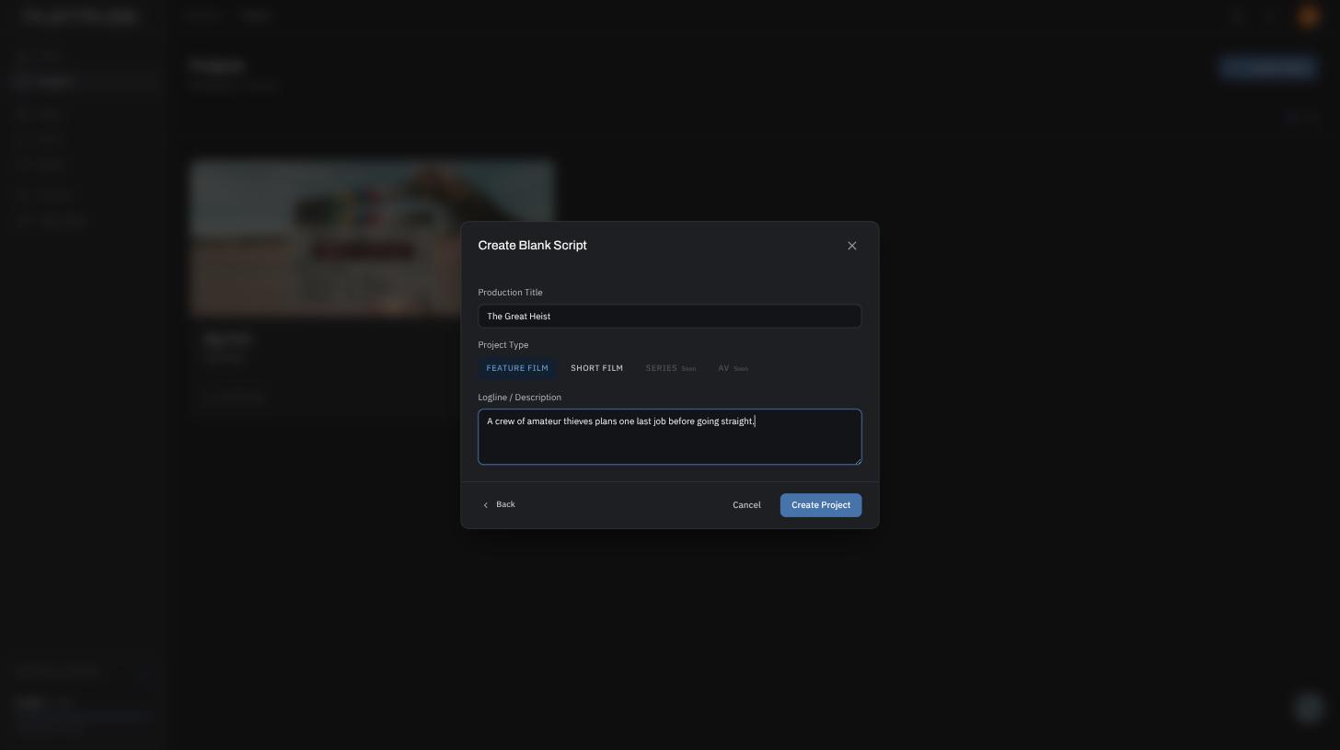Click the blurred project thumbnail image
This screenshot has height=750, width=1340.
pos(372,238)
